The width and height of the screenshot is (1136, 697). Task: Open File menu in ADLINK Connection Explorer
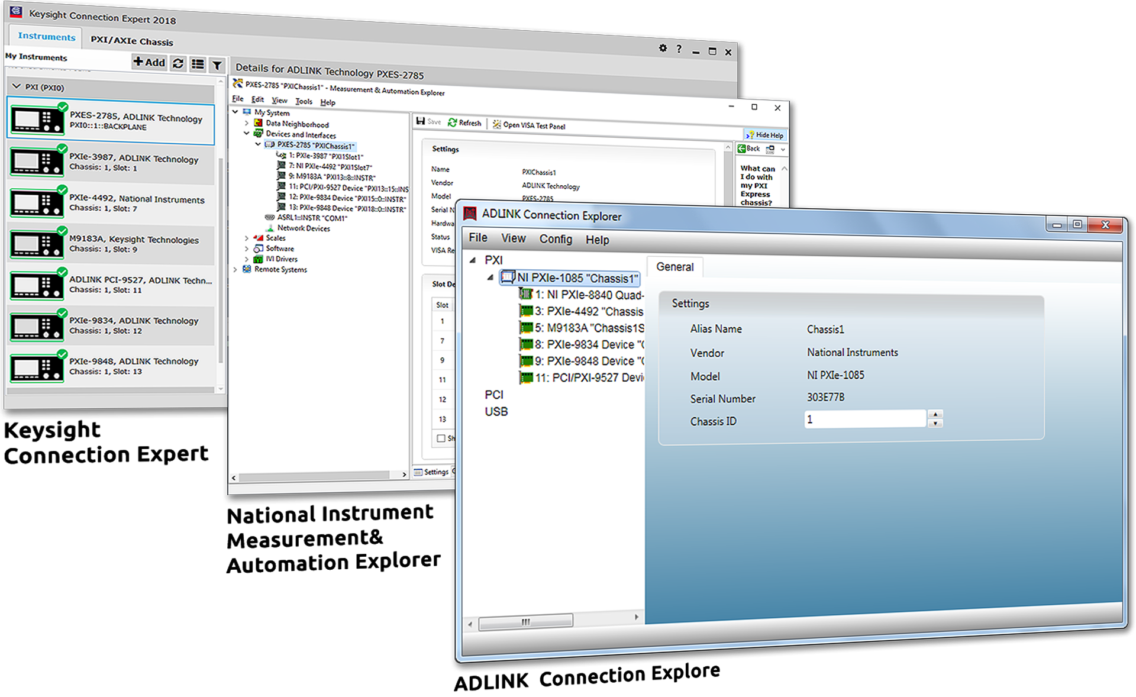pos(478,237)
